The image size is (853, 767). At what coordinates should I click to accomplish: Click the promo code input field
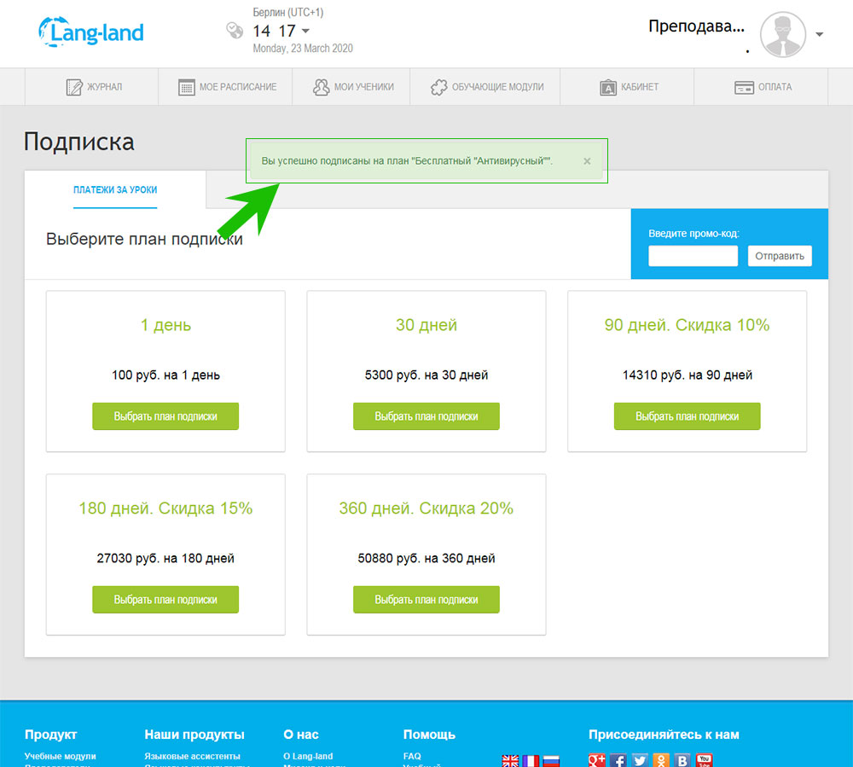click(693, 256)
